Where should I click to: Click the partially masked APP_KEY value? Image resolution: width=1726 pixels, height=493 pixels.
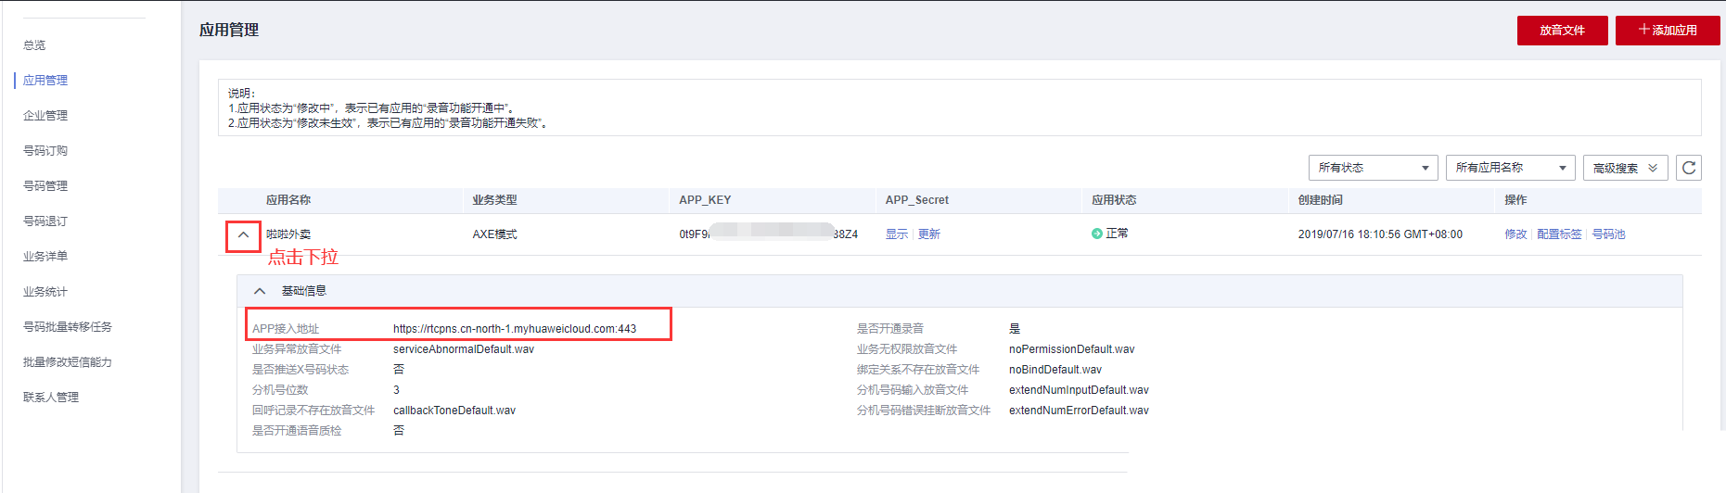[x=768, y=234]
